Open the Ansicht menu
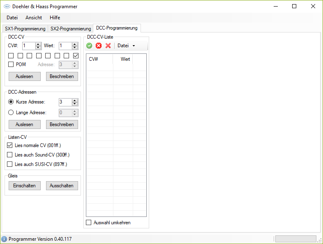Screen dimensions: 323x244 click(34, 18)
